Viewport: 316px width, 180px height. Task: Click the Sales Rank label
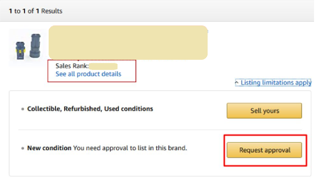(x=72, y=66)
